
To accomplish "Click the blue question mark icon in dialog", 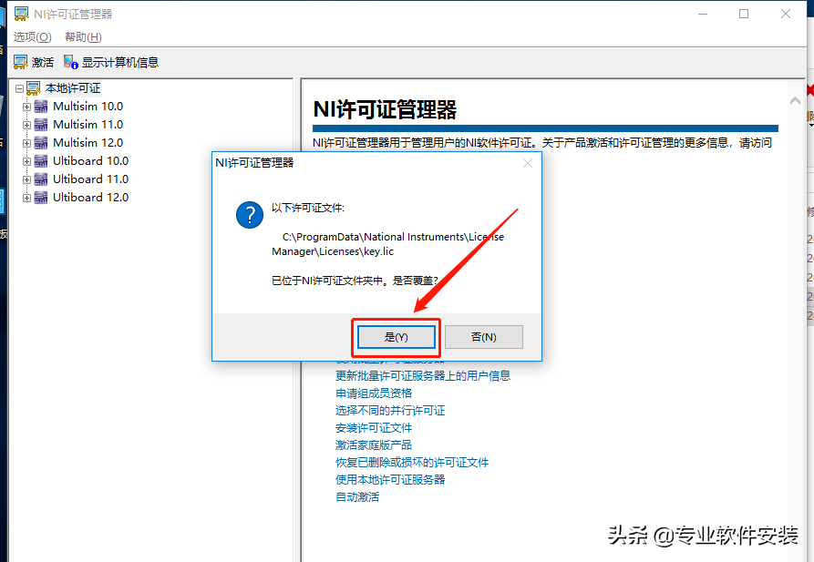I will 249,216.
